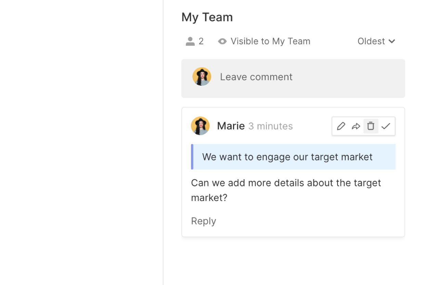Click the member count number 2

[x=201, y=41]
